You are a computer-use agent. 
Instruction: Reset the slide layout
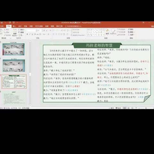pos(21,32)
